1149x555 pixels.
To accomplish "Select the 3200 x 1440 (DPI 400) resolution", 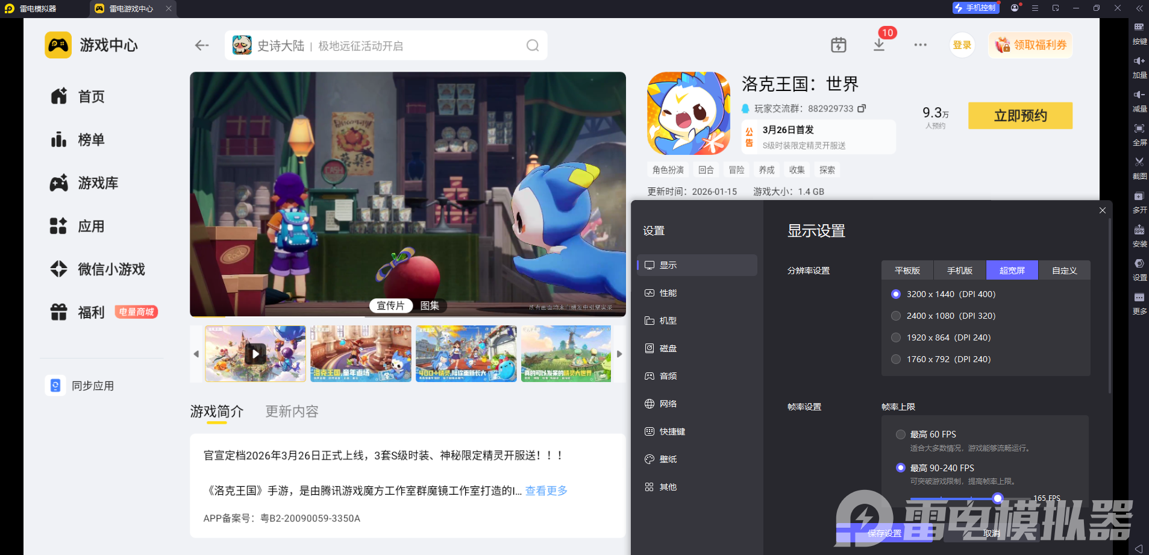I will [896, 294].
